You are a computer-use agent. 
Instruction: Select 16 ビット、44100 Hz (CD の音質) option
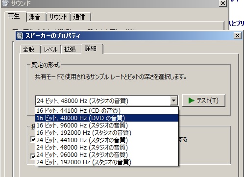pos(107,111)
